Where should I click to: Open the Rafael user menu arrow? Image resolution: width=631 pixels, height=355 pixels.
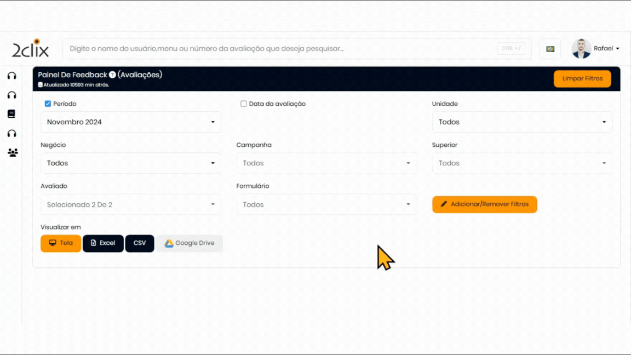tap(617, 49)
